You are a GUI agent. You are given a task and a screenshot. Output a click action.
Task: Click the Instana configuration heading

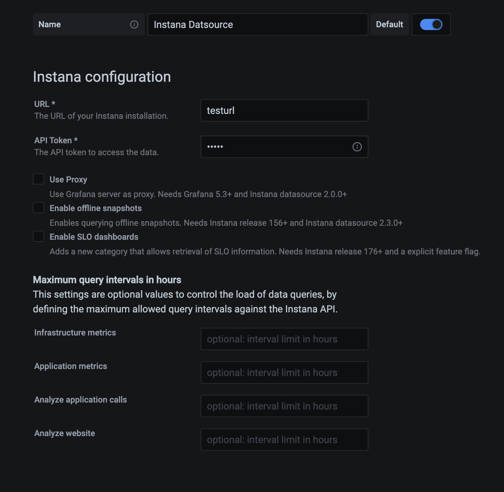pyautogui.click(x=102, y=77)
